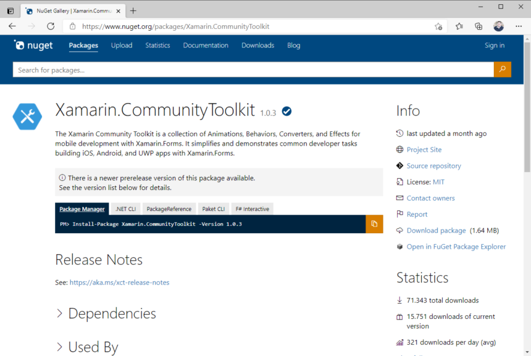Click the Report flag icon
The height and width of the screenshot is (356, 531).
coord(399,213)
